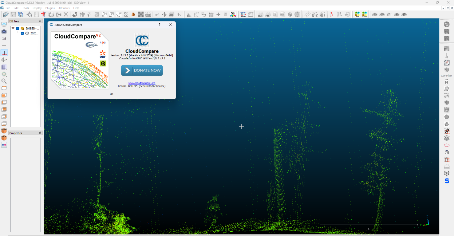Click the MLS smoothing icon
This screenshot has width=454, height=236.
tap(322, 14)
